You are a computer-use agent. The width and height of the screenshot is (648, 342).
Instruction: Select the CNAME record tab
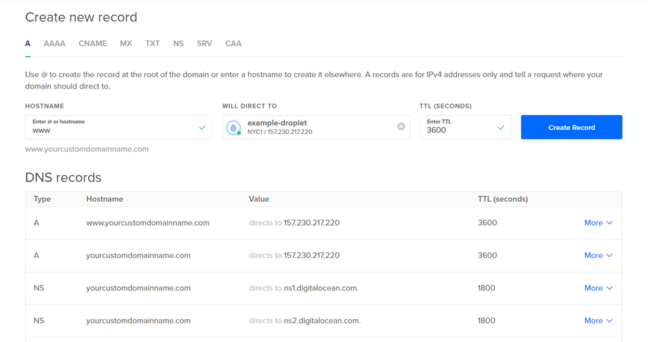pos(93,44)
